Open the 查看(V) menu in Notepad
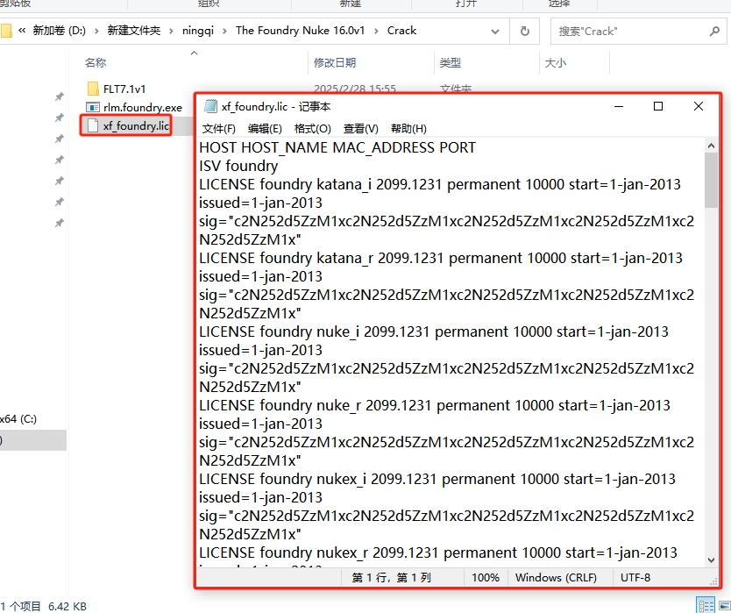Screen dimensions: 731x613 pos(361,128)
